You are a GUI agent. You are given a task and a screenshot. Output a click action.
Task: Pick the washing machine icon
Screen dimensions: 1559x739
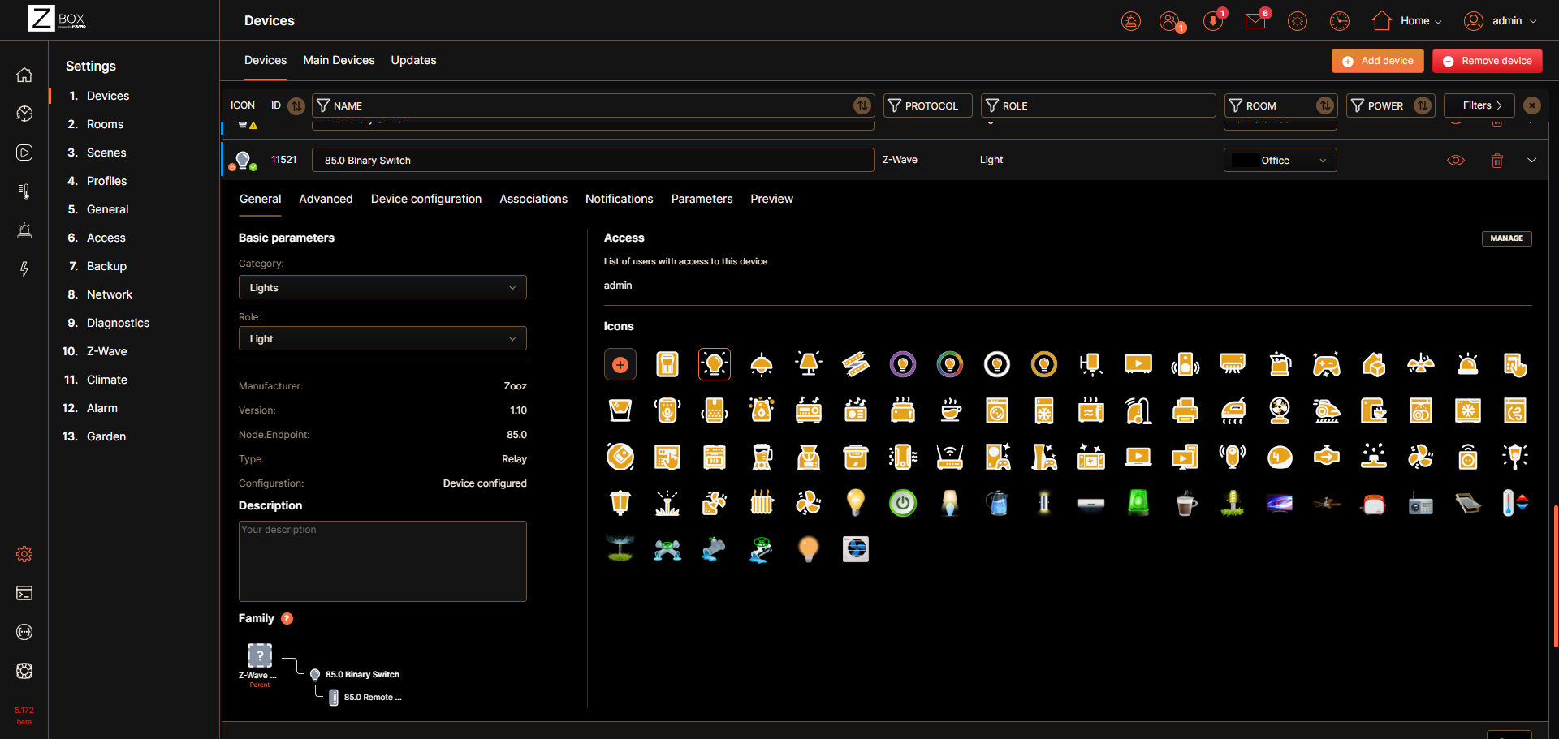point(997,410)
